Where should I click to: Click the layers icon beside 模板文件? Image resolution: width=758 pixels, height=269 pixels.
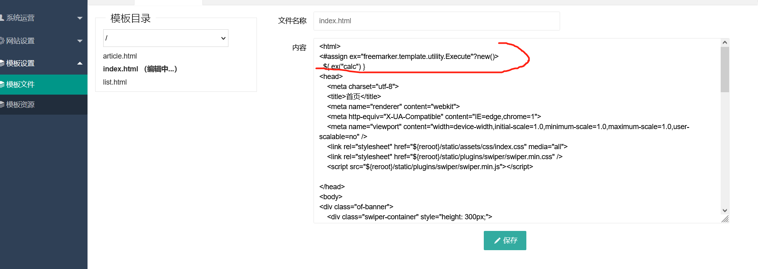2,84
